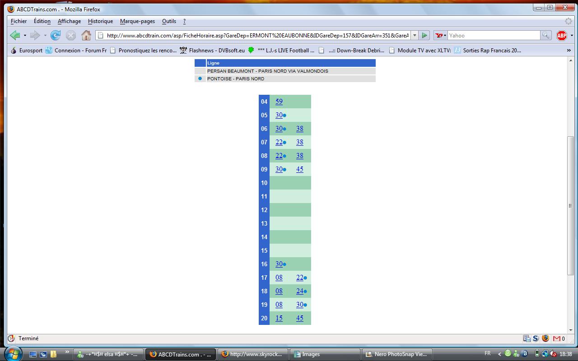The image size is (578, 361).
Task: Click the search magnifier icon
Action: pyautogui.click(x=545, y=35)
